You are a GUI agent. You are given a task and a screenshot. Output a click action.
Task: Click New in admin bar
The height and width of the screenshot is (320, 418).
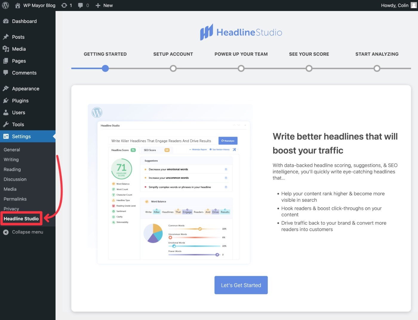tap(108, 5)
